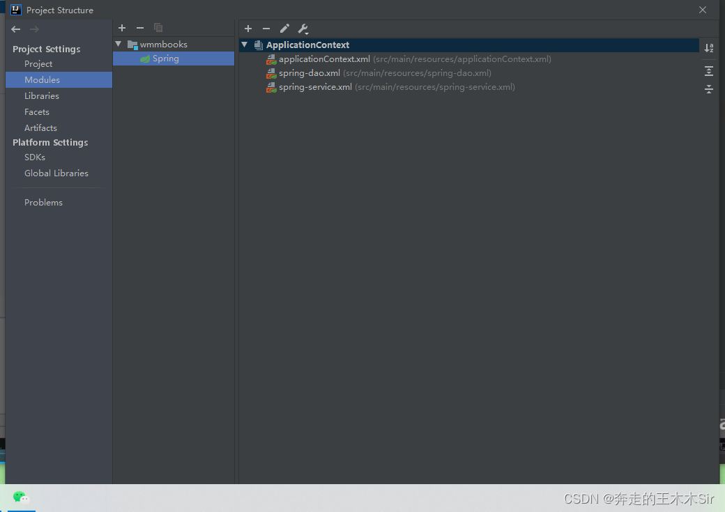The width and height of the screenshot is (725, 512).
Task: Select the wmmbooks module
Action: (x=164, y=45)
